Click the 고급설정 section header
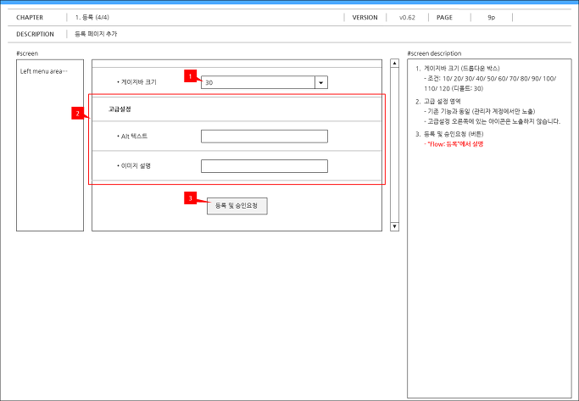 pos(120,109)
